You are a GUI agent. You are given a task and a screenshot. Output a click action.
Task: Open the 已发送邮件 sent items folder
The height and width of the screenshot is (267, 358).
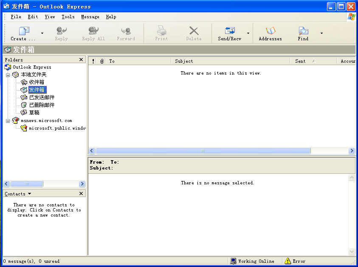[x=41, y=97]
